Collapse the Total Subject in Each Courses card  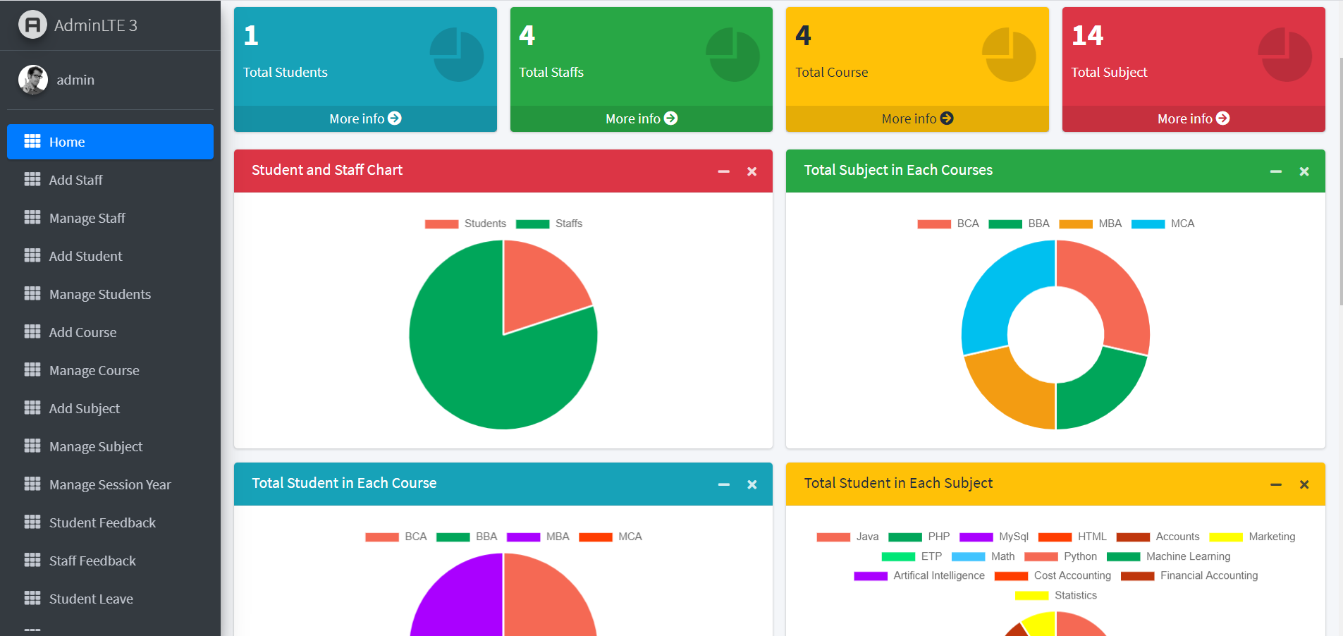pos(1276,171)
